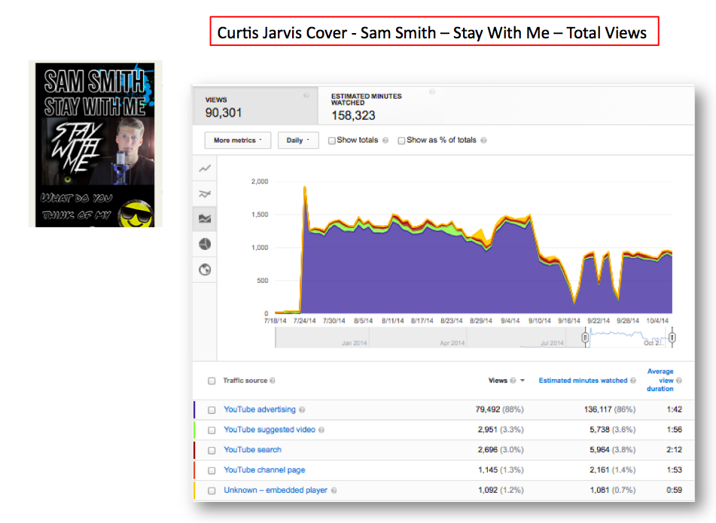
Task: Click the Traffic source column header text
Action: tap(245, 380)
